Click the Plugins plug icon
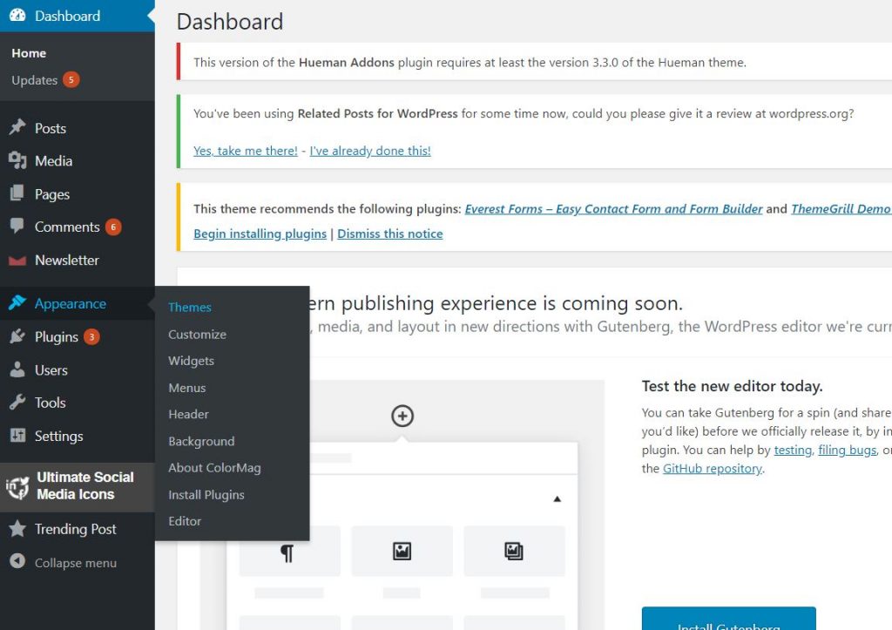 click(x=17, y=336)
